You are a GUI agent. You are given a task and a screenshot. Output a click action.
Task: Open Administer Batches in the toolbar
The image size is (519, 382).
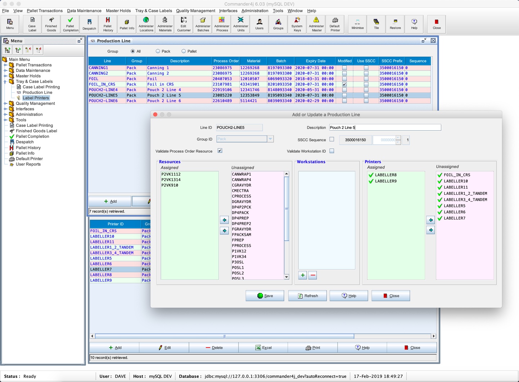203,24
